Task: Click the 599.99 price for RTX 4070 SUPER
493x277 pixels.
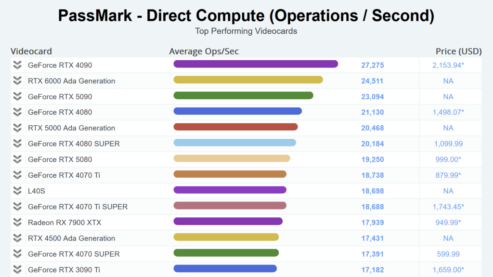Action: click(448, 254)
